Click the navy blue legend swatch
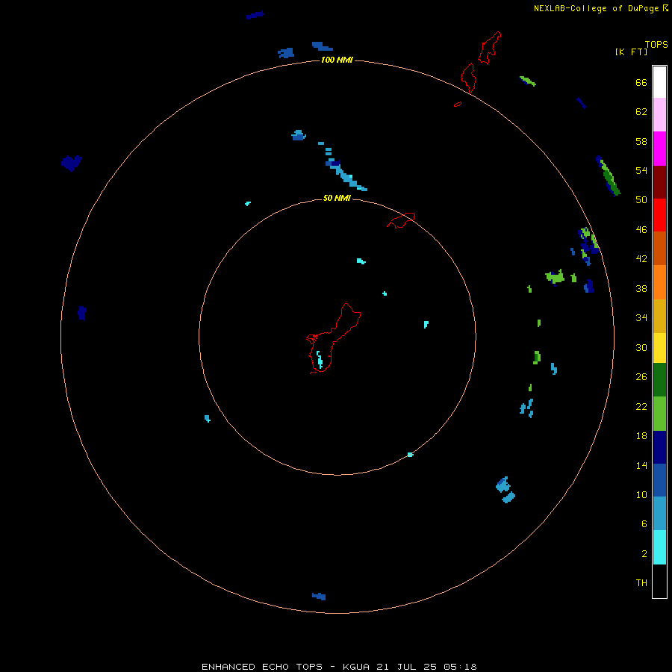This screenshot has width=672, height=672. click(659, 447)
